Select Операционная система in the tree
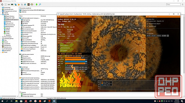Image resolution: width=185 pixels, height=103 pixels. click(10, 11)
